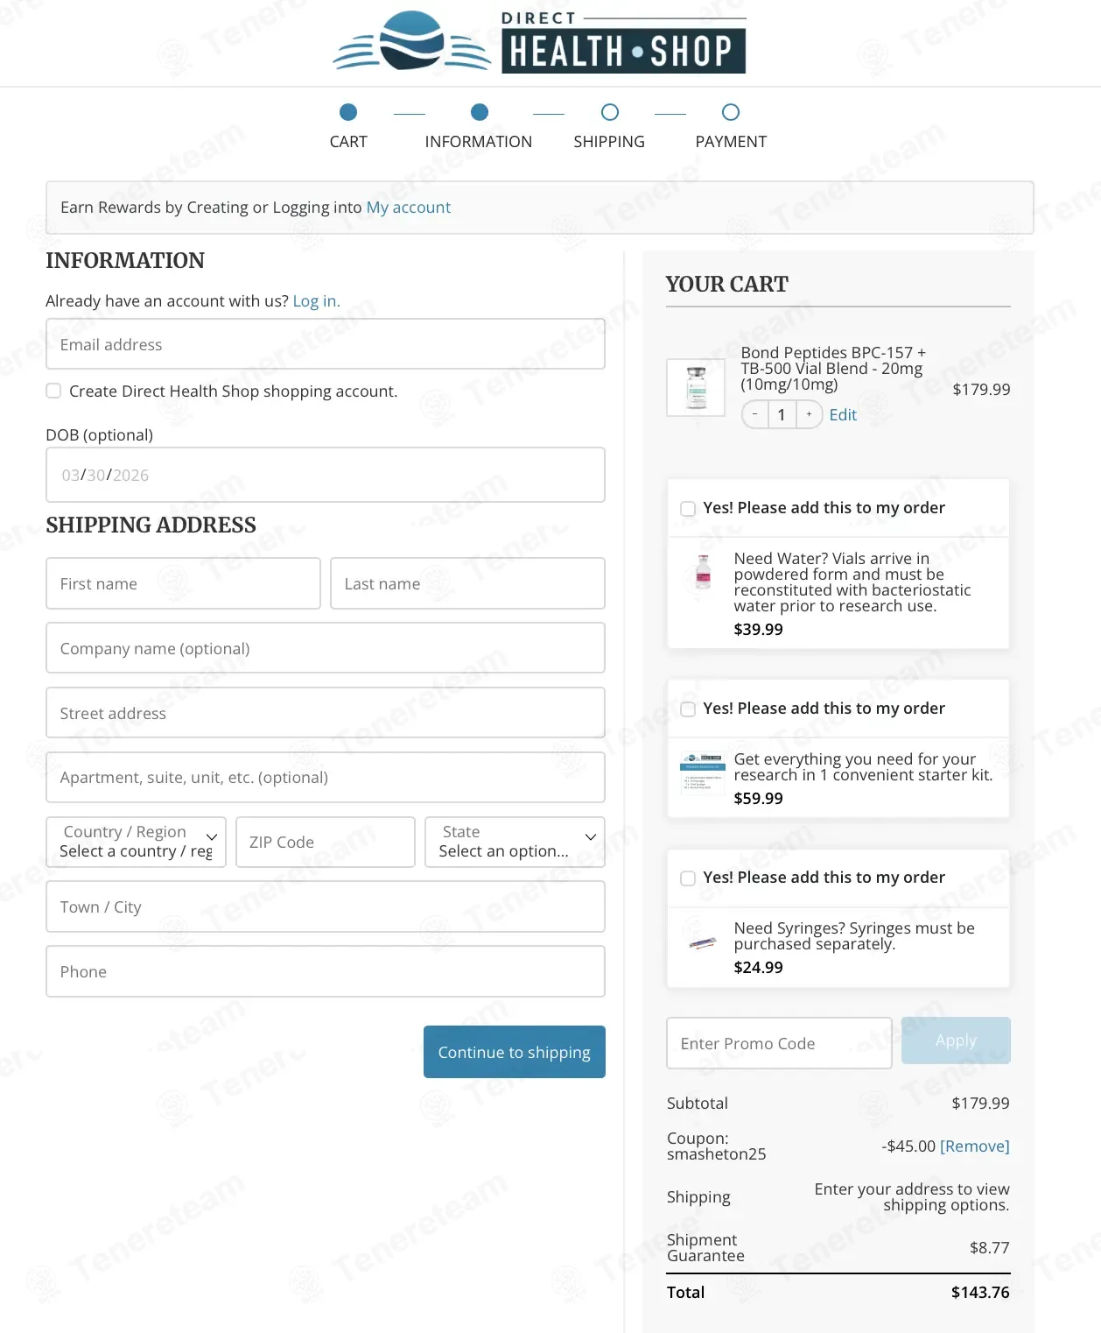Open the Country / Region dropdown
The width and height of the screenshot is (1101, 1333).
pos(137,842)
